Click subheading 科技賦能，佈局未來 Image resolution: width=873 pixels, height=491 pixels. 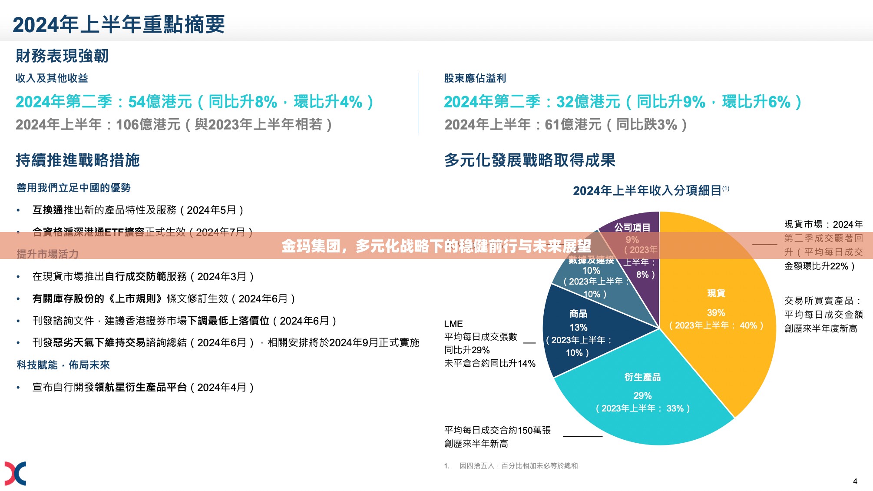point(63,365)
